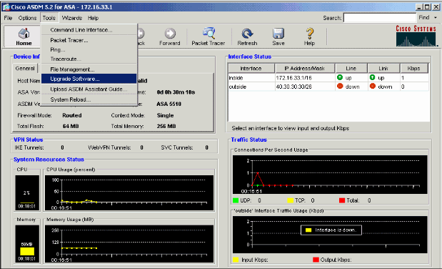Click the WebVPN Tunnels label
Screen dimensions: 442x269
point(109,147)
